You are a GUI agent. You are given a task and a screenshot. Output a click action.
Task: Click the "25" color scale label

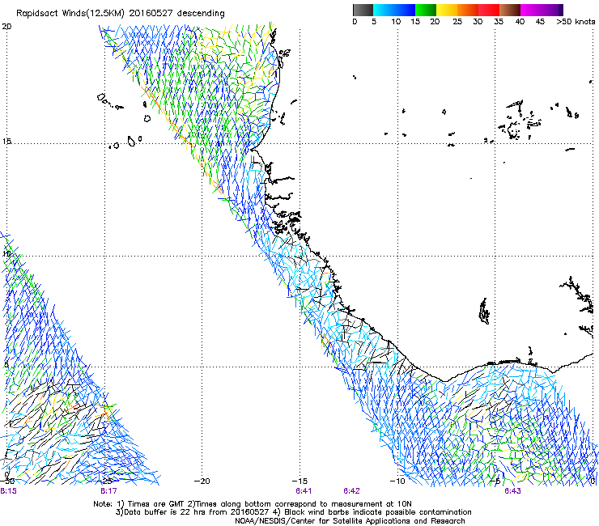(457, 22)
